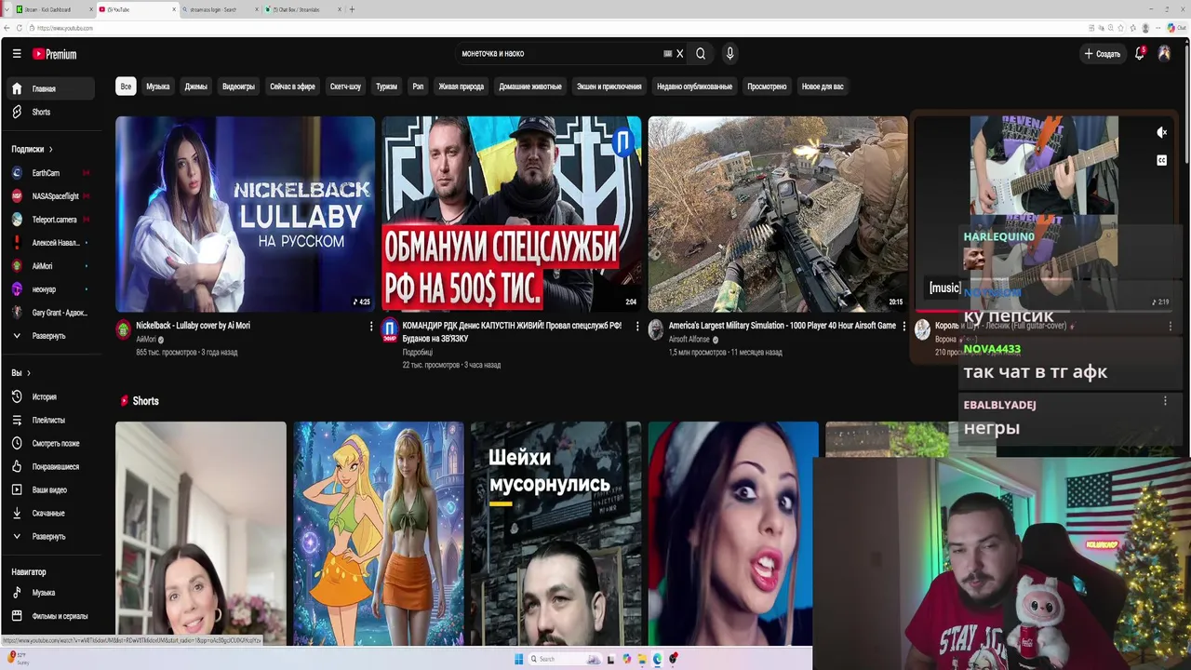Open options menu for Nickelback Lullaby video

[371, 327]
